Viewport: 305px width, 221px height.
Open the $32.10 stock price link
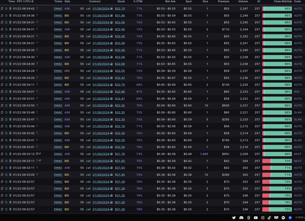(x=120, y=9)
